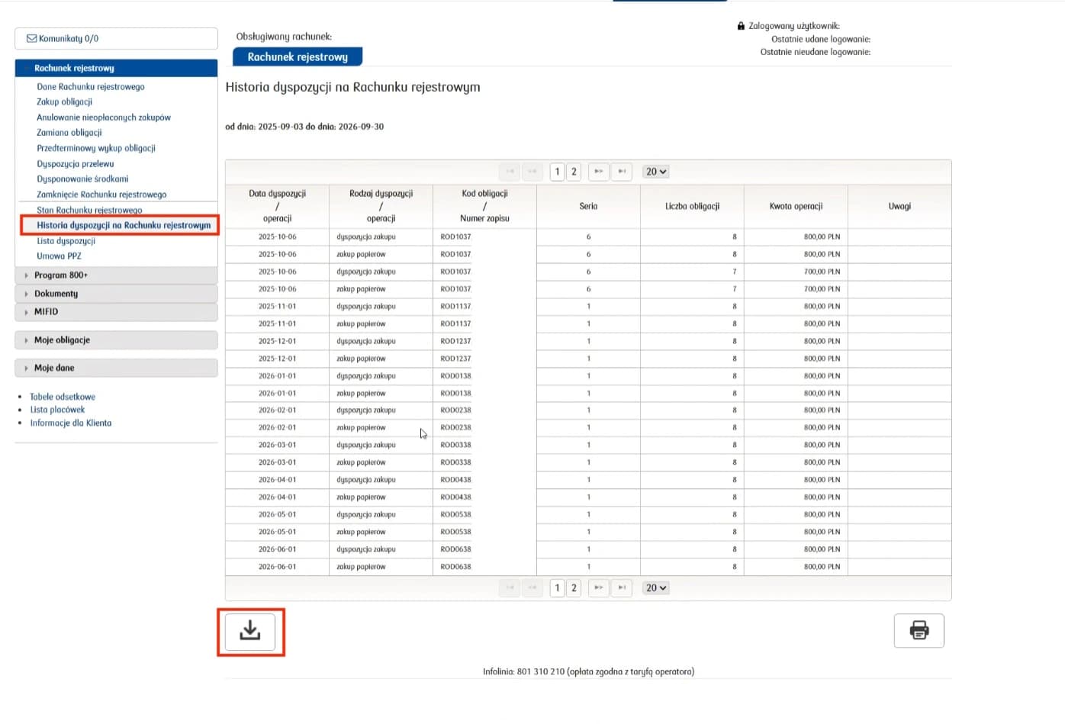Go to next page in top pager
Image resolution: width=1065 pixels, height=724 pixels.
coord(599,172)
